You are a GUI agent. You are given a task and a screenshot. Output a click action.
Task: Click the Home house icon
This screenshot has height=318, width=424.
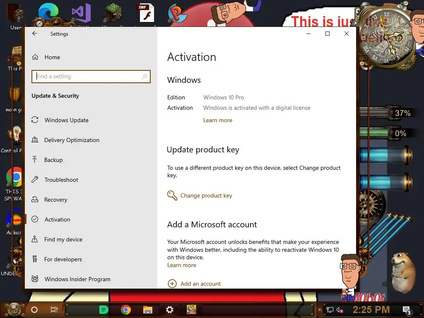35,57
